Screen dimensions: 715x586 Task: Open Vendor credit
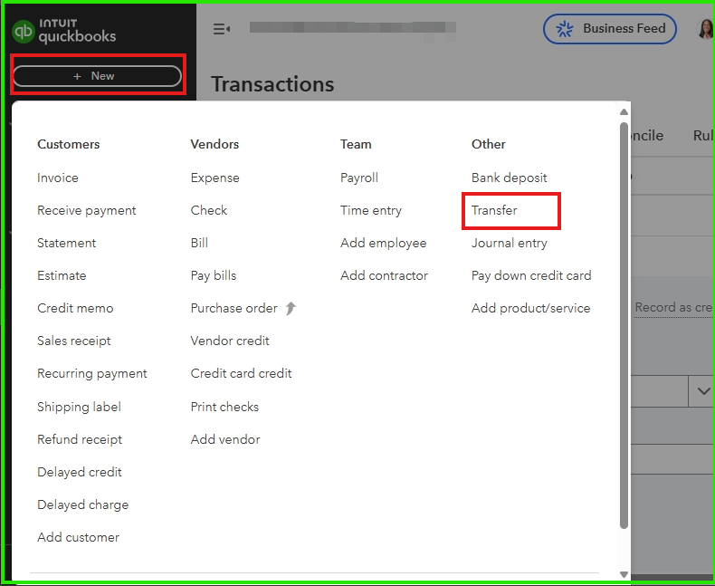click(230, 341)
